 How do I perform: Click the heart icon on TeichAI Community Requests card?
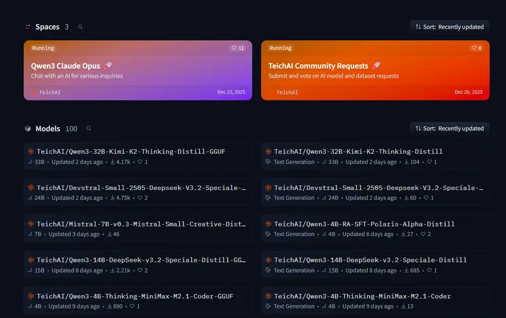click(x=473, y=48)
